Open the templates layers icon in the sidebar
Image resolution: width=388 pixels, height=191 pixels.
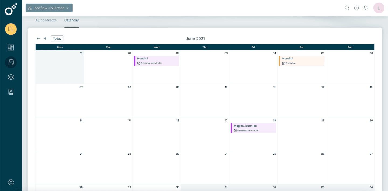[11, 77]
